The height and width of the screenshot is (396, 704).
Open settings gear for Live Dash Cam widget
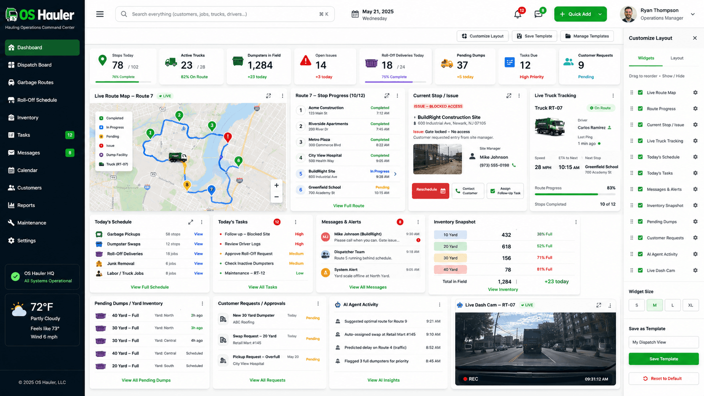695,270
